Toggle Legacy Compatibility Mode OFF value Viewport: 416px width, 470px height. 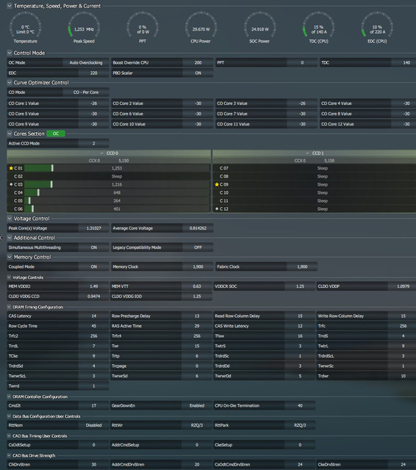point(198,247)
